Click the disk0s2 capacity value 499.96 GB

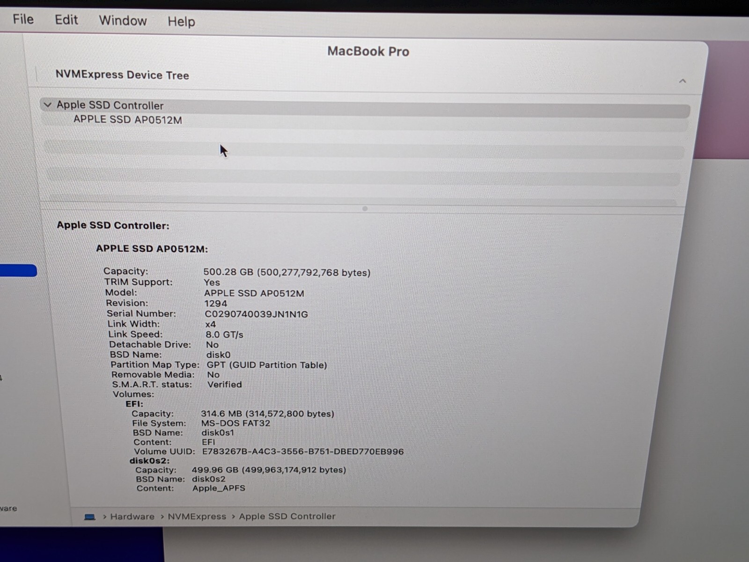269,470
